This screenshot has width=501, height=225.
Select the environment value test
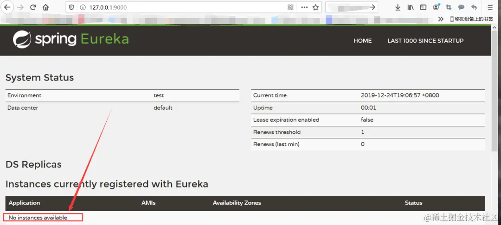(x=159, y=95)
